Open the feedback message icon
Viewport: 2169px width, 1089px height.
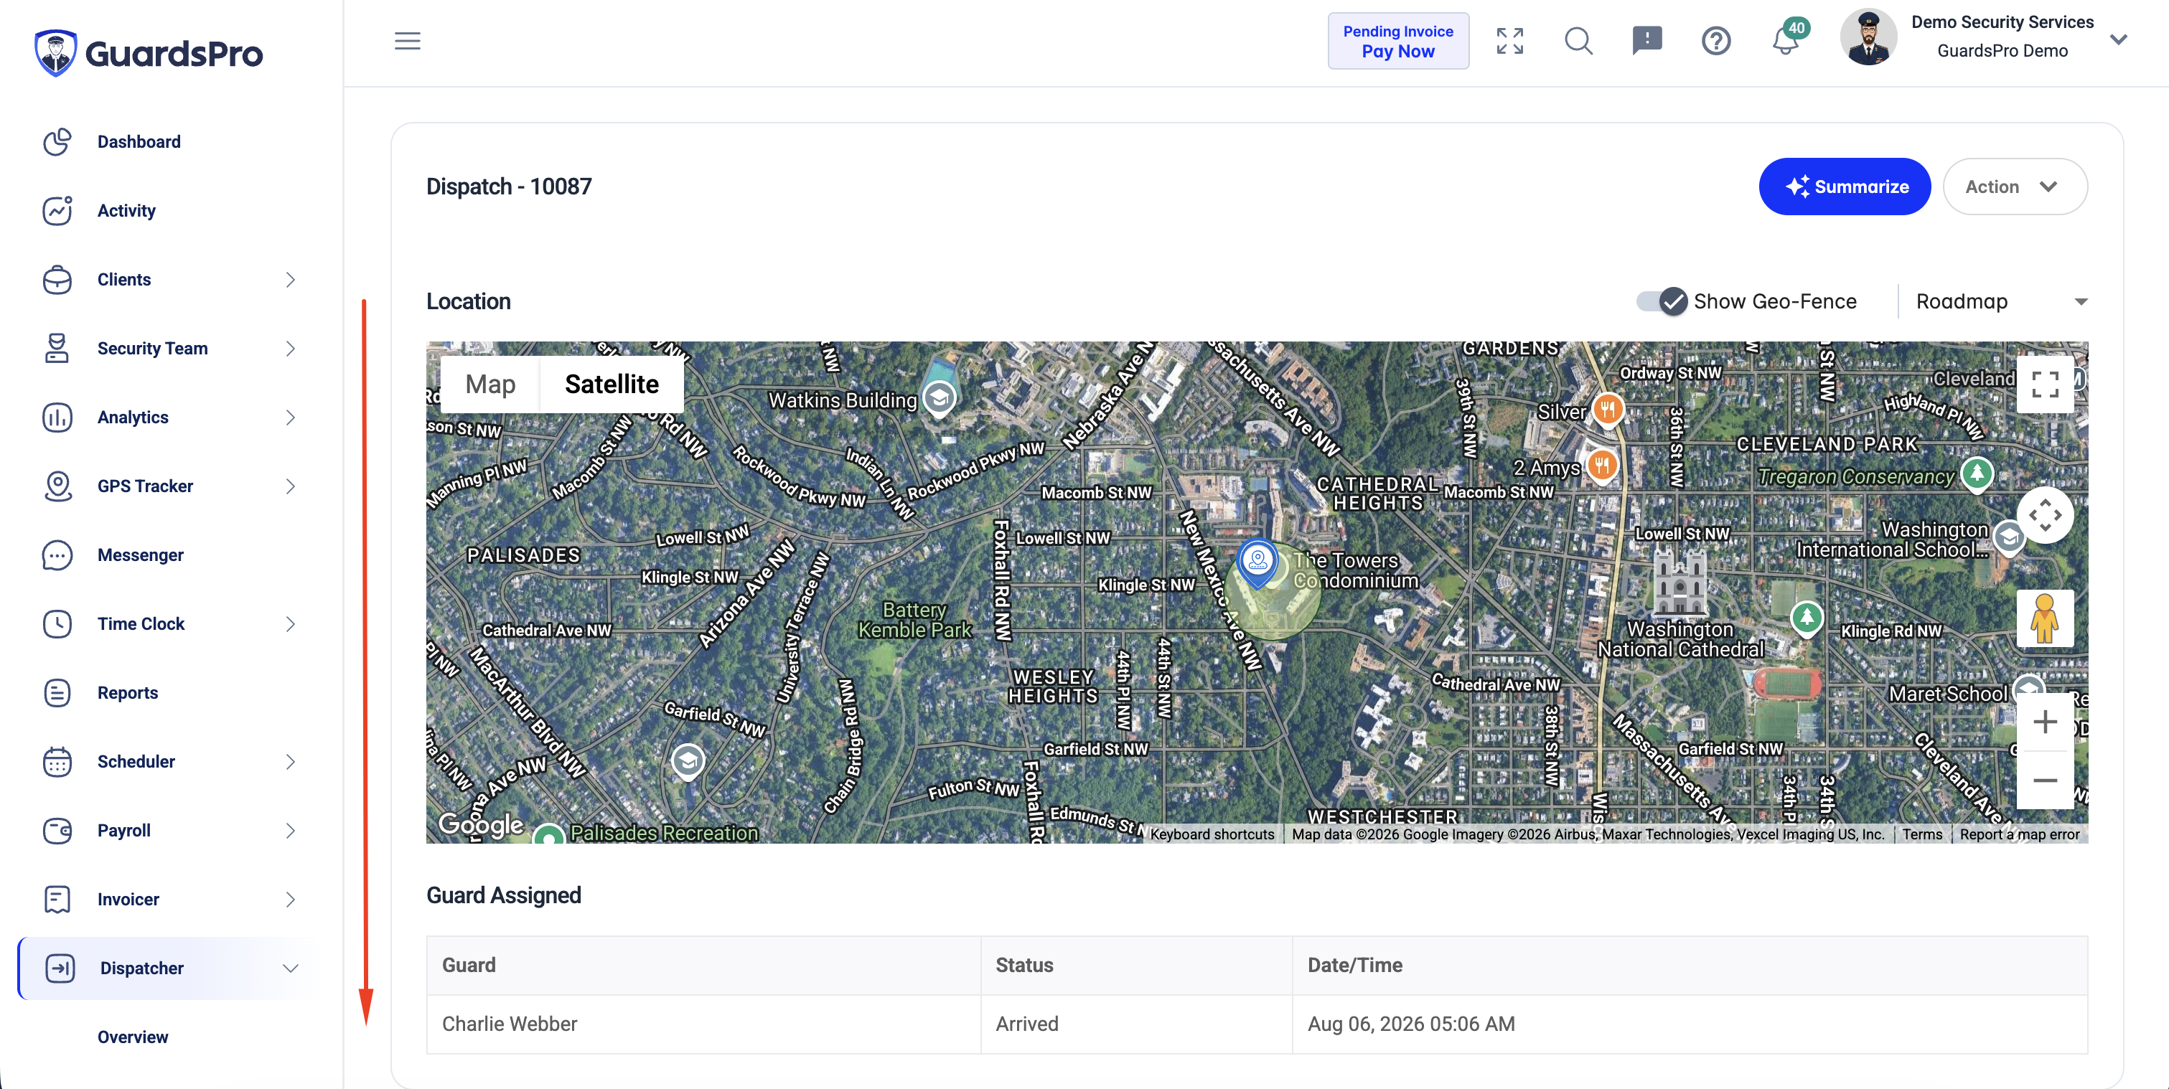point(1647,40)
